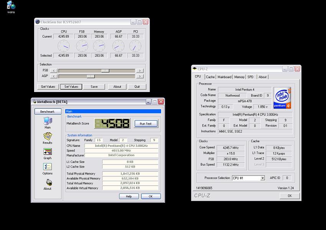
Task: Open the Processor Selection dropdown in CPU-Z
Action: pyautogui.click(x=263, y=178)
